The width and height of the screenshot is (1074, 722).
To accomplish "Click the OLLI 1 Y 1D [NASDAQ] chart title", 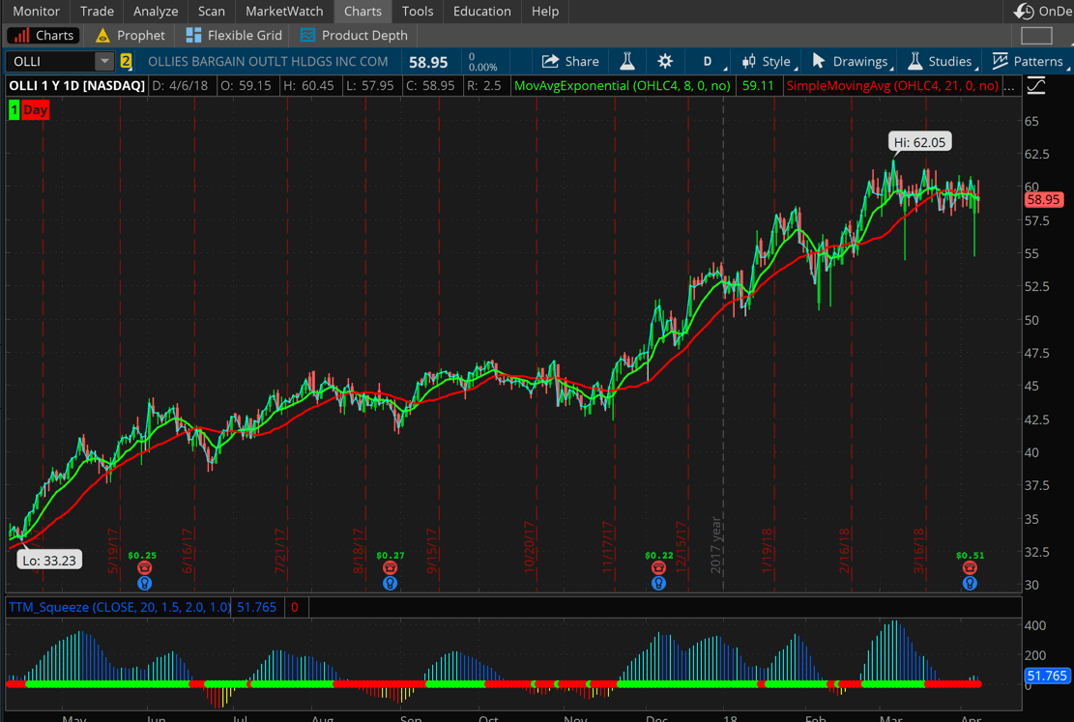I will (x=76, y=86).
